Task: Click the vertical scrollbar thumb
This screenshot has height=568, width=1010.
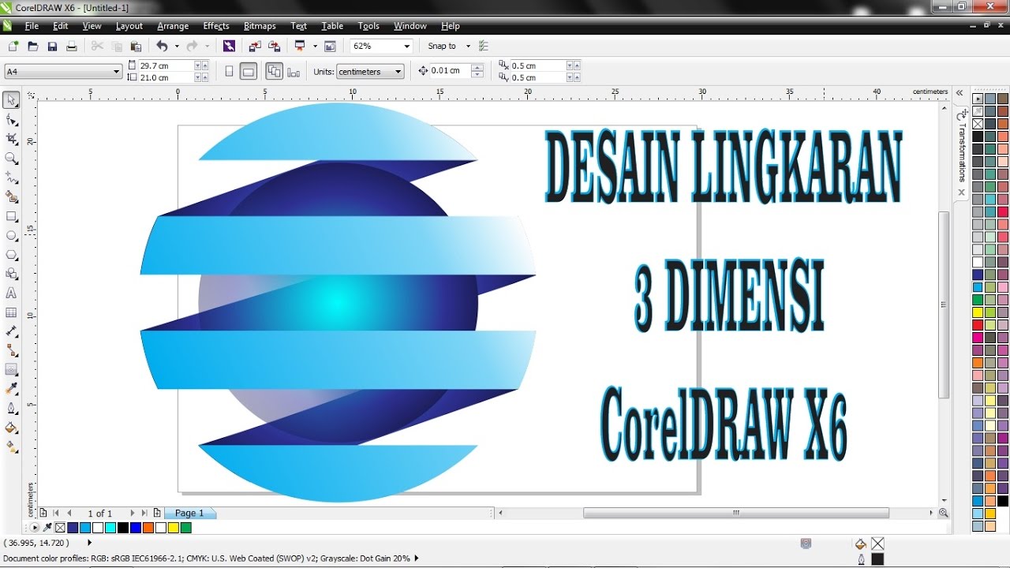Action: click(x=944, y=305)
